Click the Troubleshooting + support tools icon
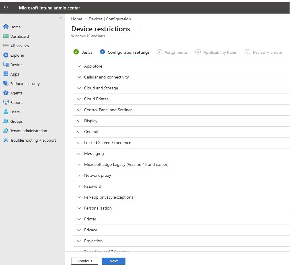Screen dimensions: 294x265 (x=6, y=140)
